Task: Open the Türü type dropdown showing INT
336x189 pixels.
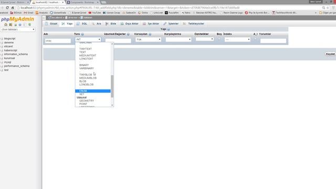Action: 88,39
